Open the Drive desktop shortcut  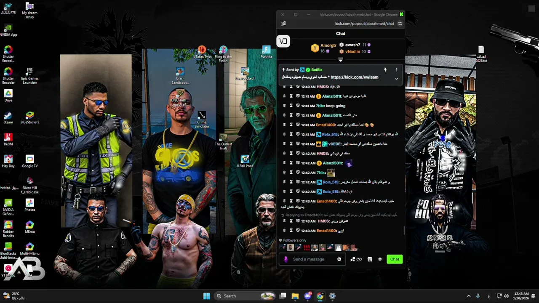[x=8, y=96]
